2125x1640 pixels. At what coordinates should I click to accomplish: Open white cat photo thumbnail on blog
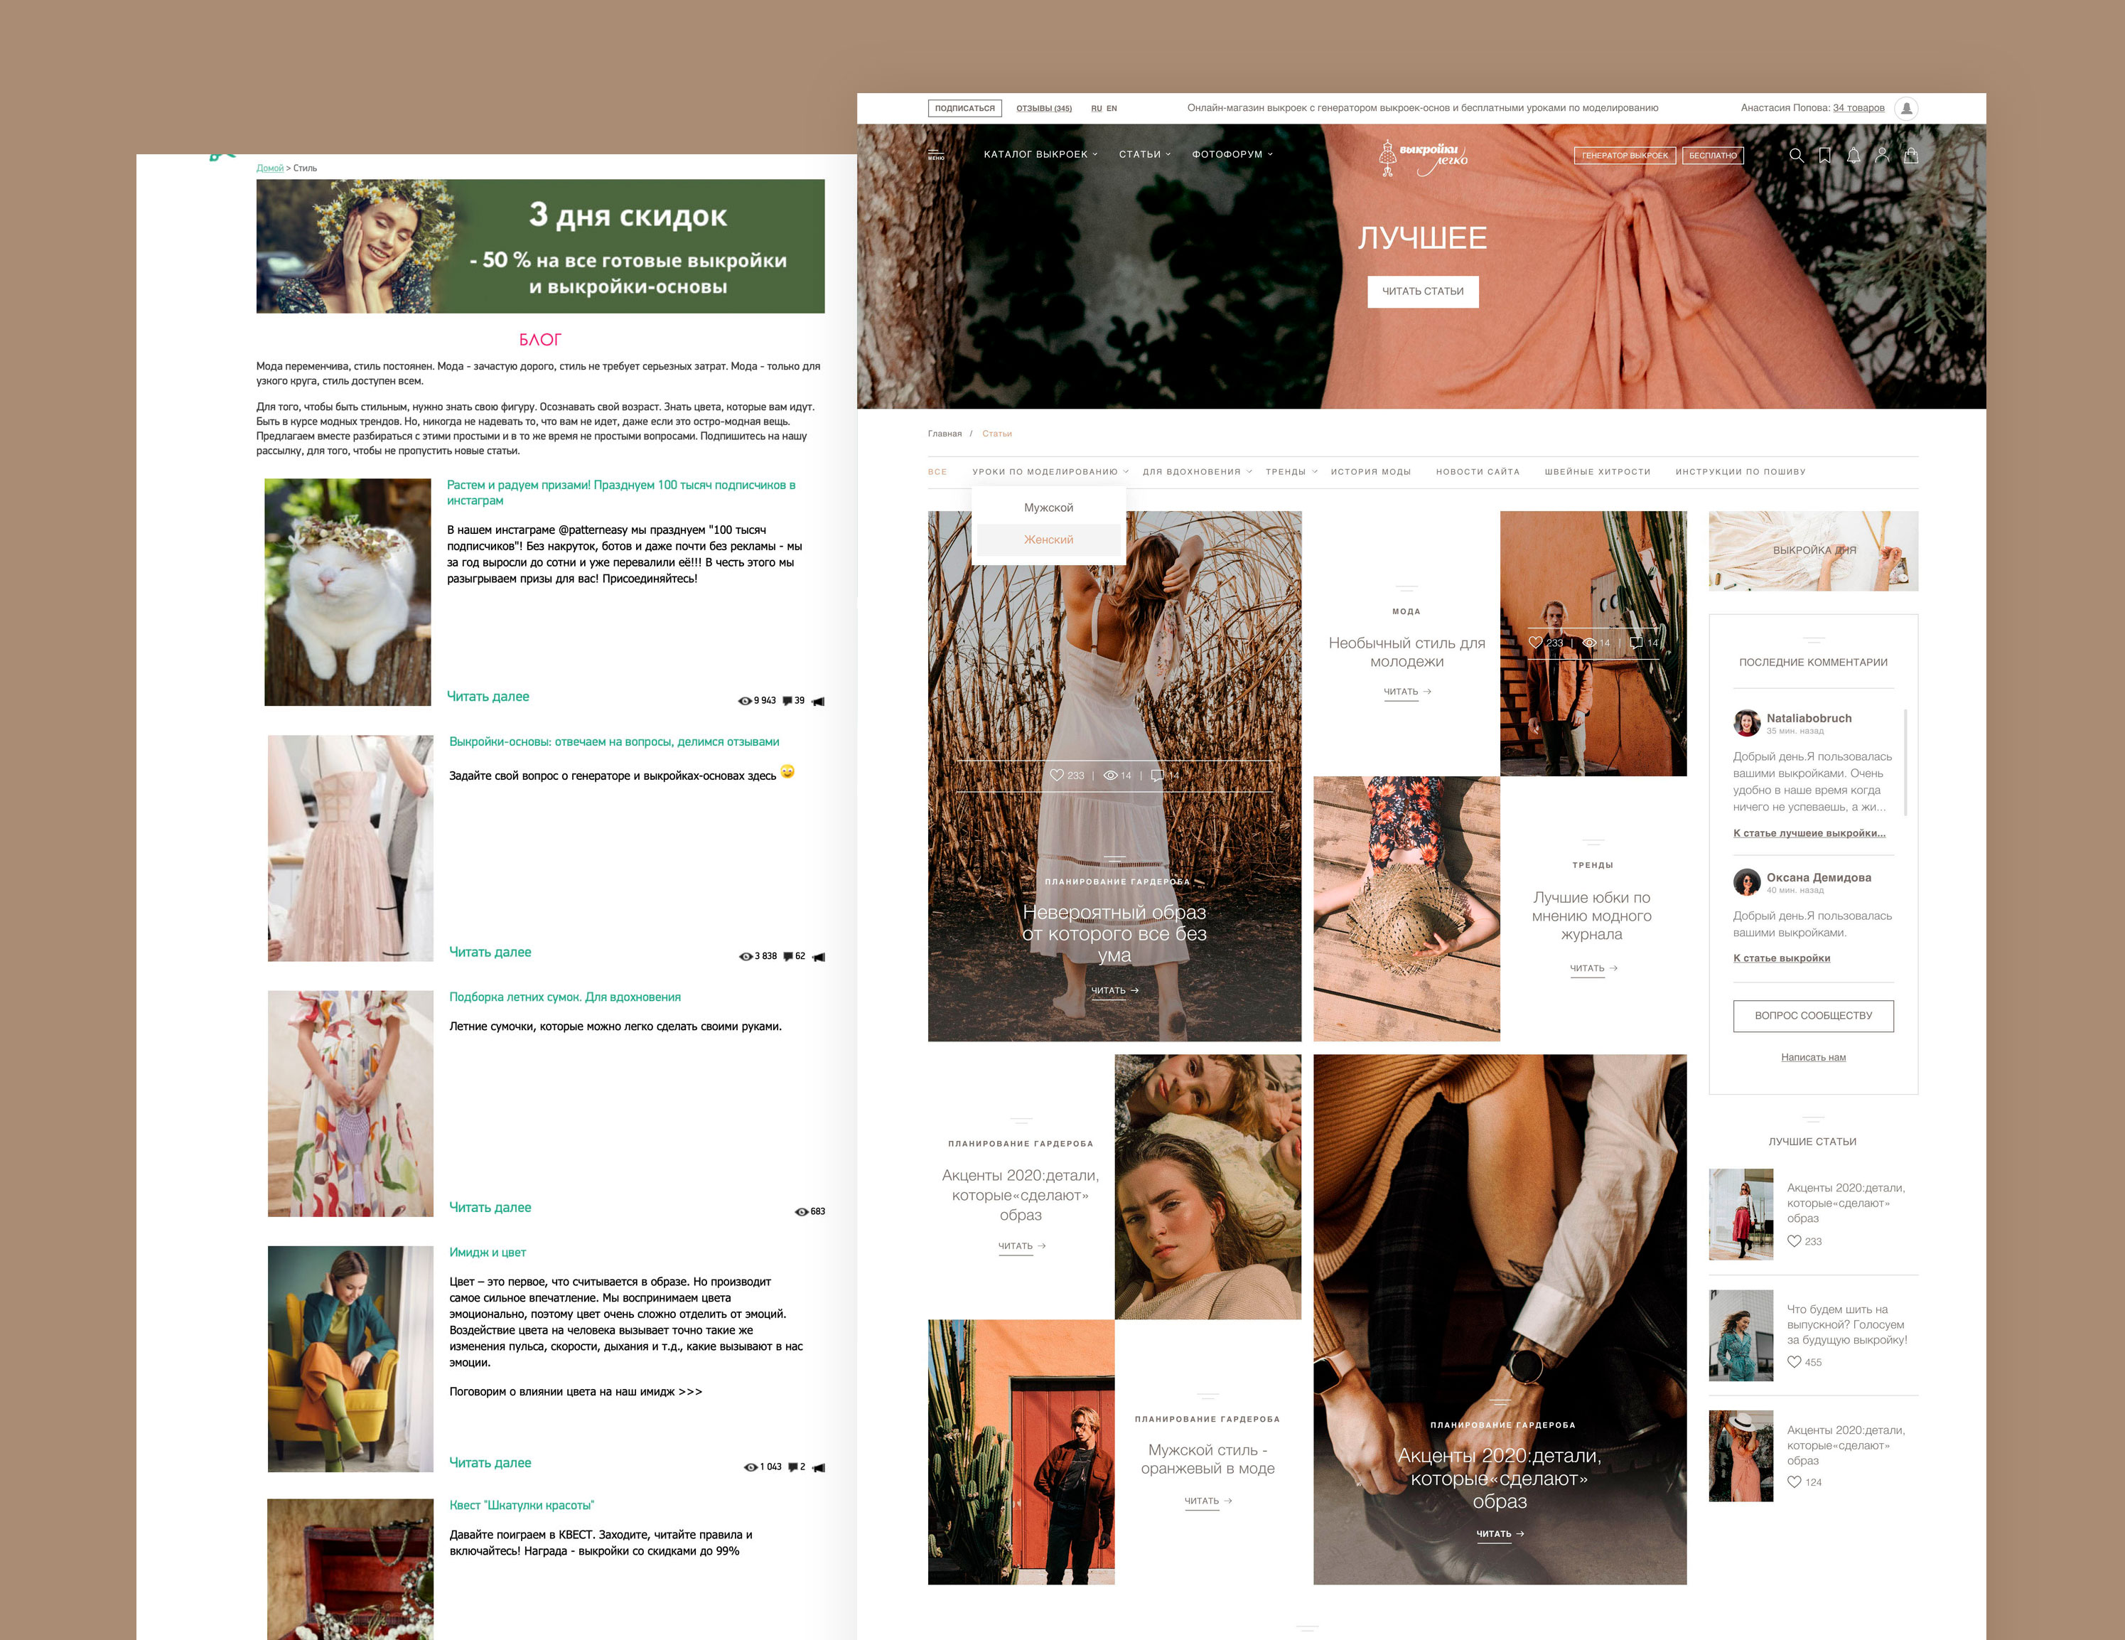click(x=348, y=591)
